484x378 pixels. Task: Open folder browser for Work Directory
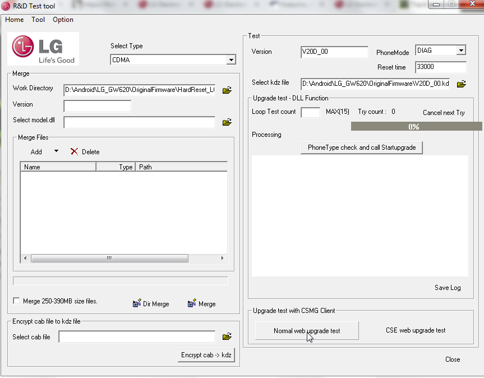[227, 90]
